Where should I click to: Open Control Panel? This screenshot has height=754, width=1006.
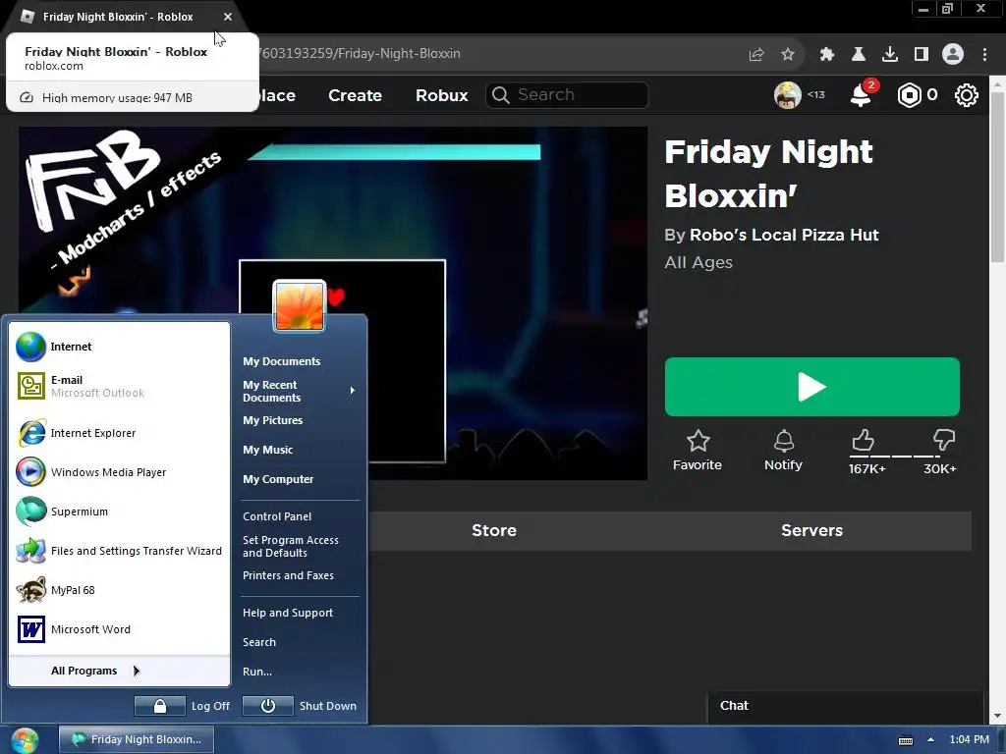[277, 516]
